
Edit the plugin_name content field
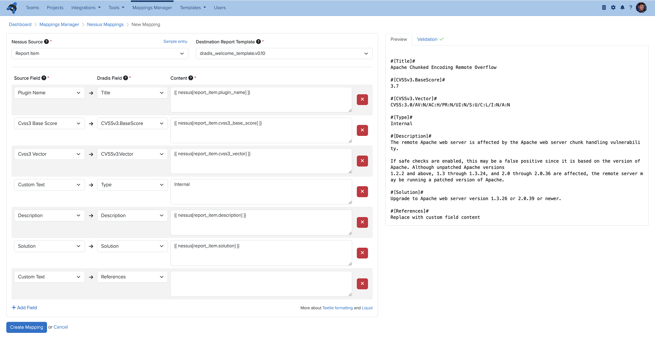point(261,100)
